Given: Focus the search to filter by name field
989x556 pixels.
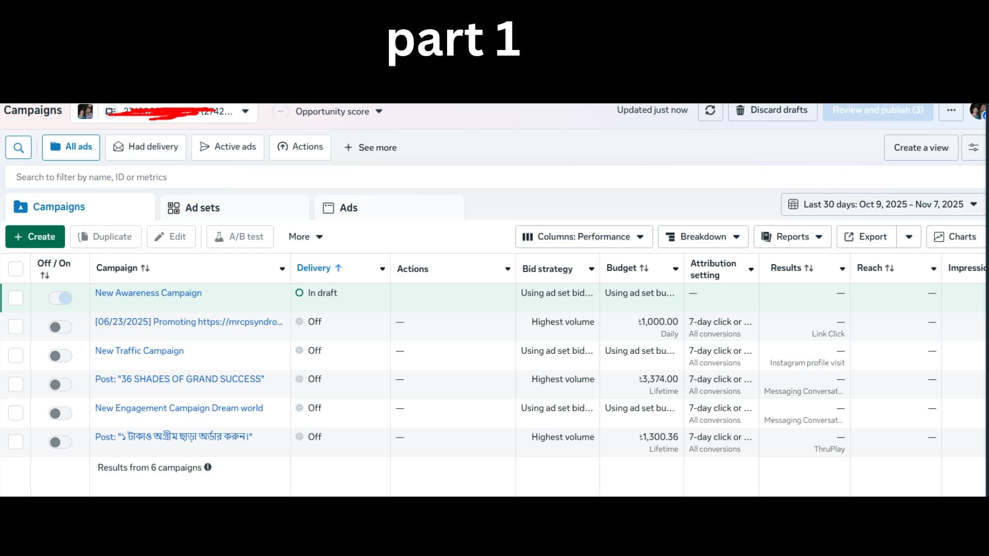Looking at the screenshot, I should (x=494, y=177).
